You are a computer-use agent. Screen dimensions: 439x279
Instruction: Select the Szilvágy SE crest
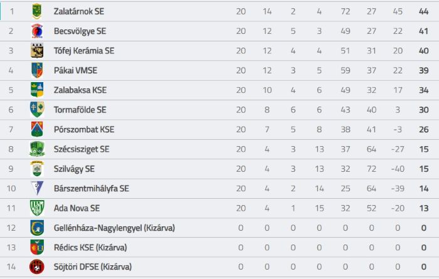coord(37,169)
